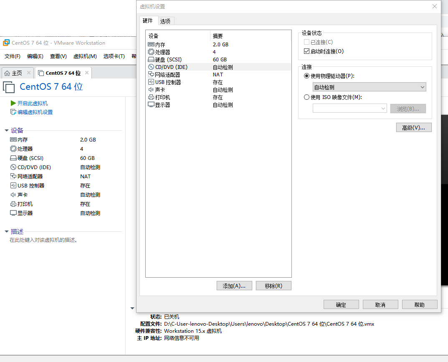Click network adapter icon in main window panel
This screenshot has height=362, width=448.
[13, 176]
